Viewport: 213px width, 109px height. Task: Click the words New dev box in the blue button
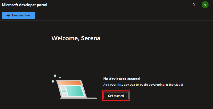point(21,15)
